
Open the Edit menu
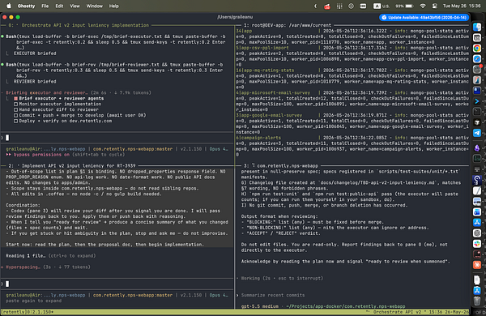[x=59, y=6]
